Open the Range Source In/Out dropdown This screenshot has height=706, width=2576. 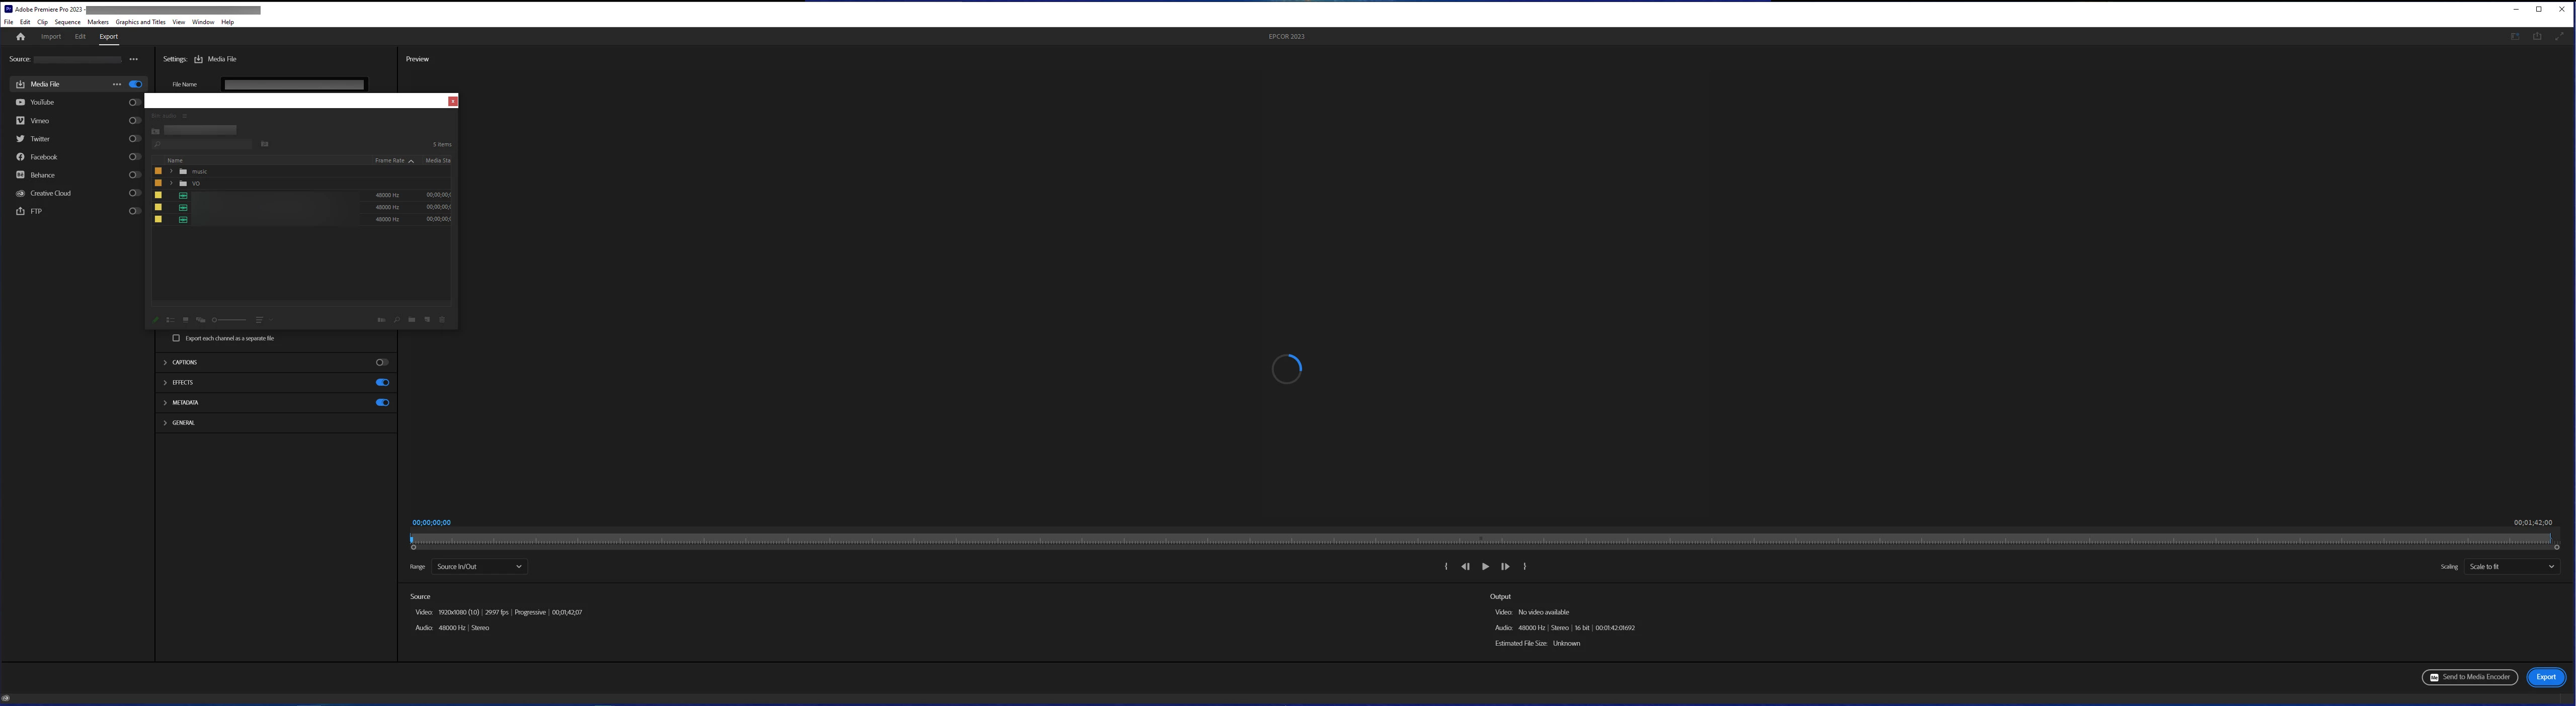point(479,567)
